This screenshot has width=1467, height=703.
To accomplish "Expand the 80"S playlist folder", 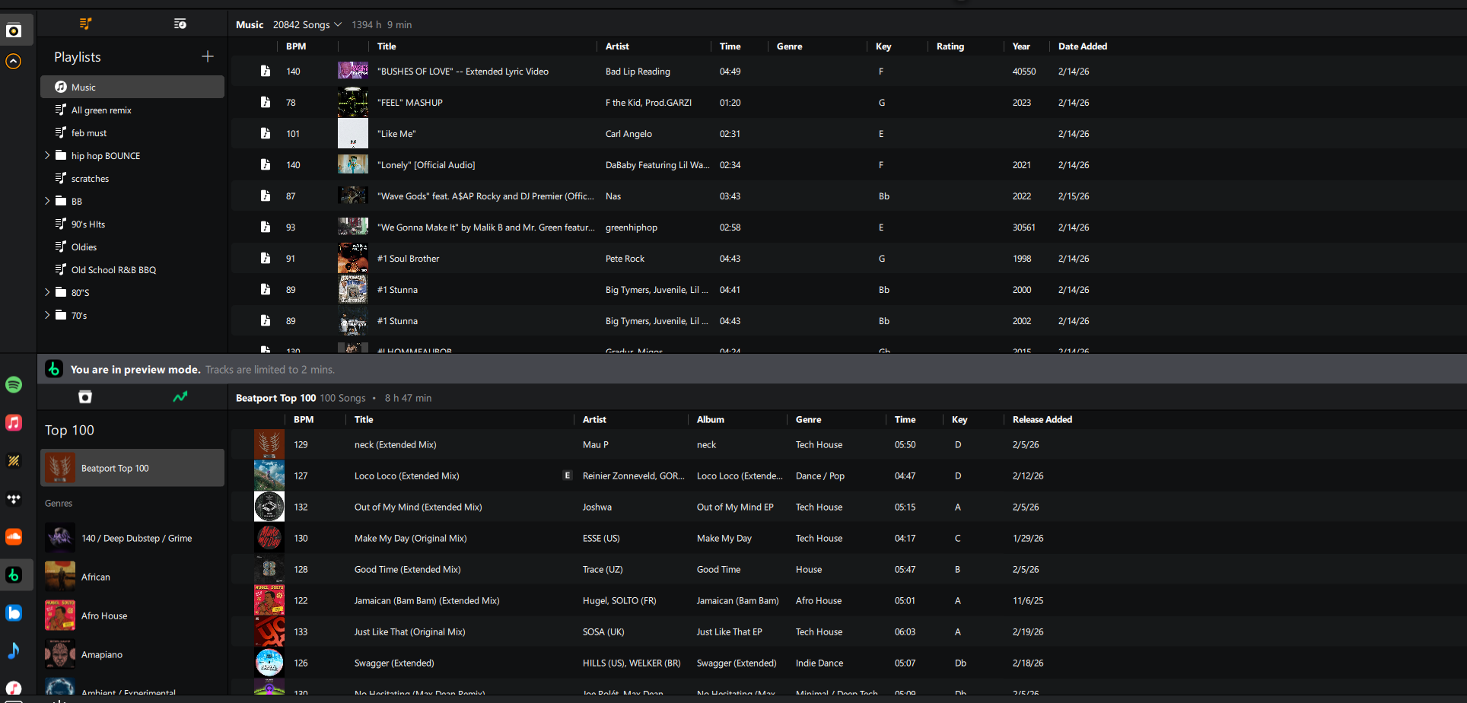I will [x=47, y=293].
